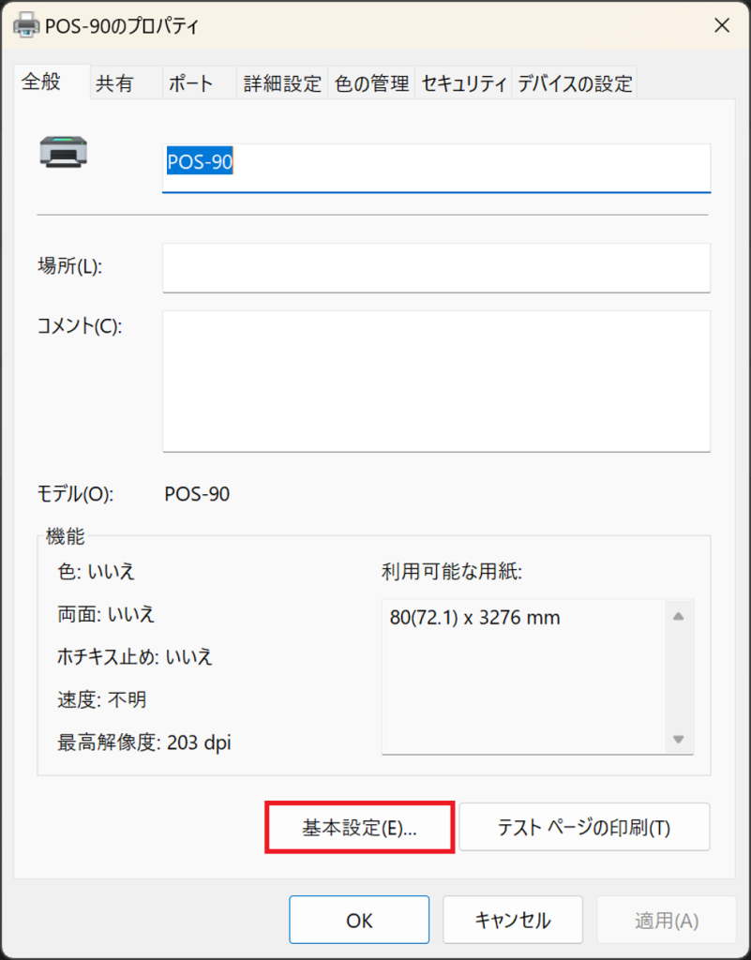Image resolution: width=751 pixels, height=960 pixels.
Task: Switch to the セキュリティ tab
Action: 464,83
